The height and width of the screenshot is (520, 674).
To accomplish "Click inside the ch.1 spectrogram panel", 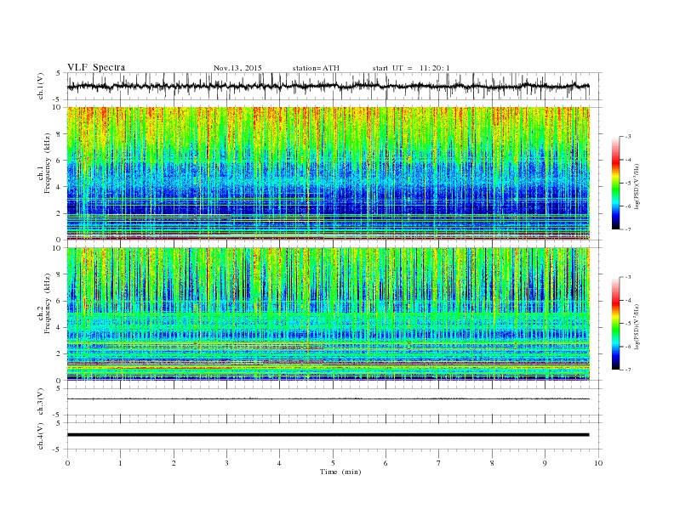I will (328, 173).
